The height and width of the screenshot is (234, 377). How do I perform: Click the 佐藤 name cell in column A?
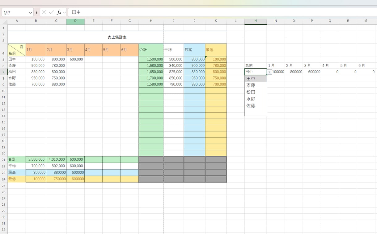click(17, 84)
